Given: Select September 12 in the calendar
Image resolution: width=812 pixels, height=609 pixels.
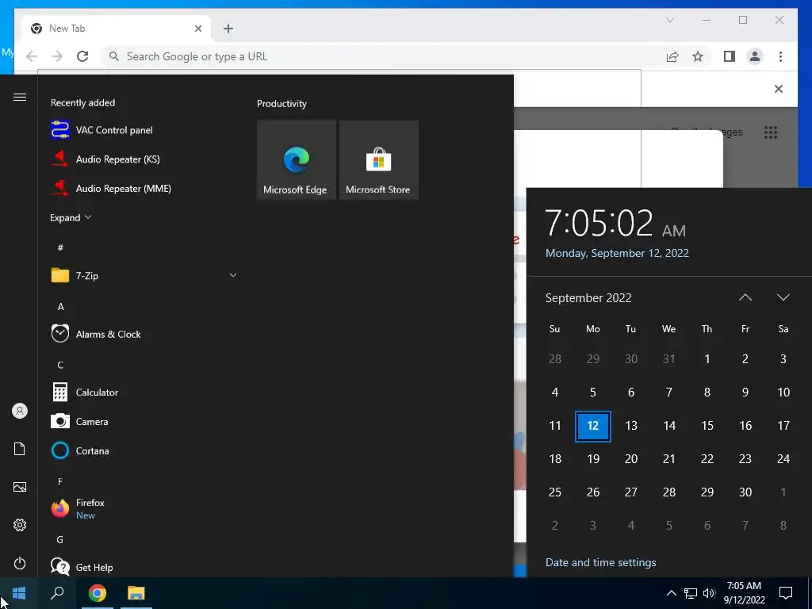Looking at the screenshot, I should point(593,426).
